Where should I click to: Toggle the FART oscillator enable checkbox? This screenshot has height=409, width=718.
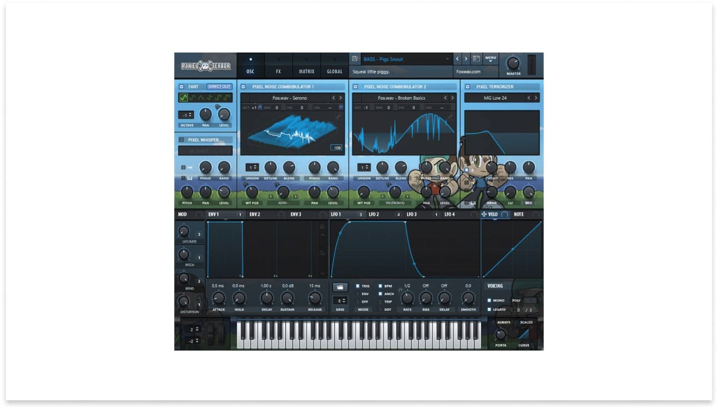181,87
